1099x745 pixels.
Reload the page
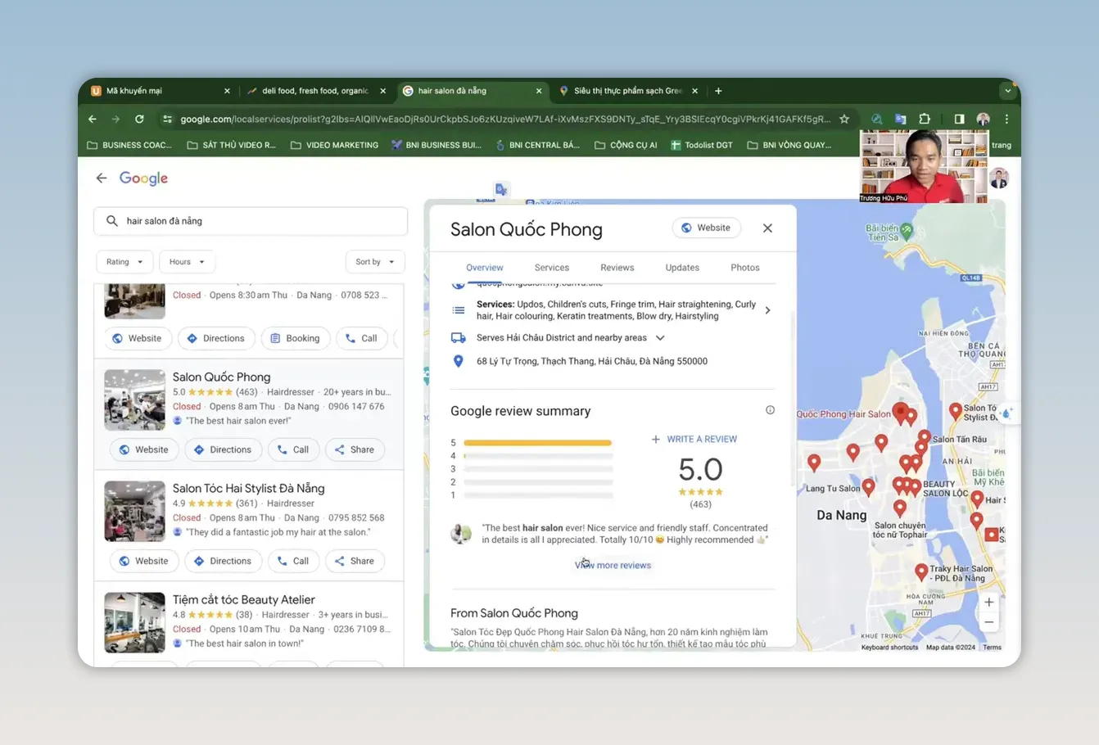pyautogui.click(x=139, y=119)
